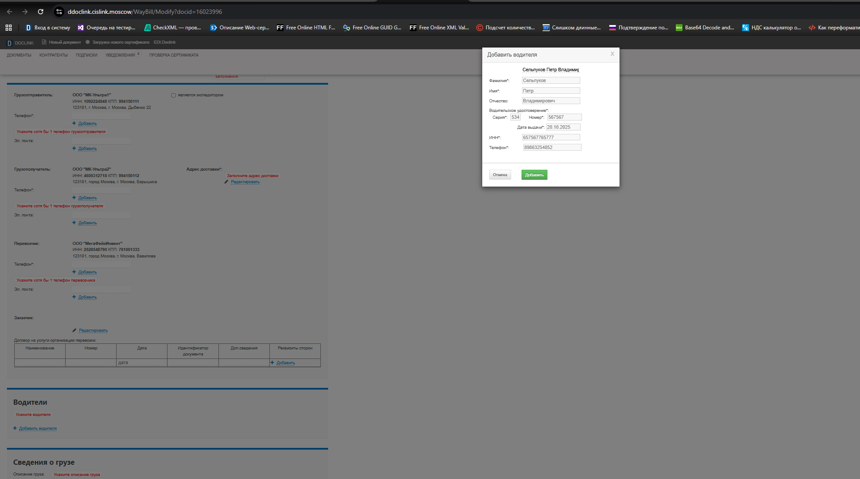Close the Добавить водителя dialog
860x479 pixels.
[612, 54]
